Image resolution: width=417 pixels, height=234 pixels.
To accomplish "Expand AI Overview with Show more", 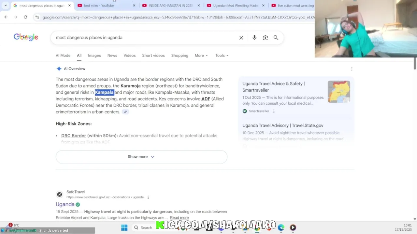I will (x=141, y=157).
